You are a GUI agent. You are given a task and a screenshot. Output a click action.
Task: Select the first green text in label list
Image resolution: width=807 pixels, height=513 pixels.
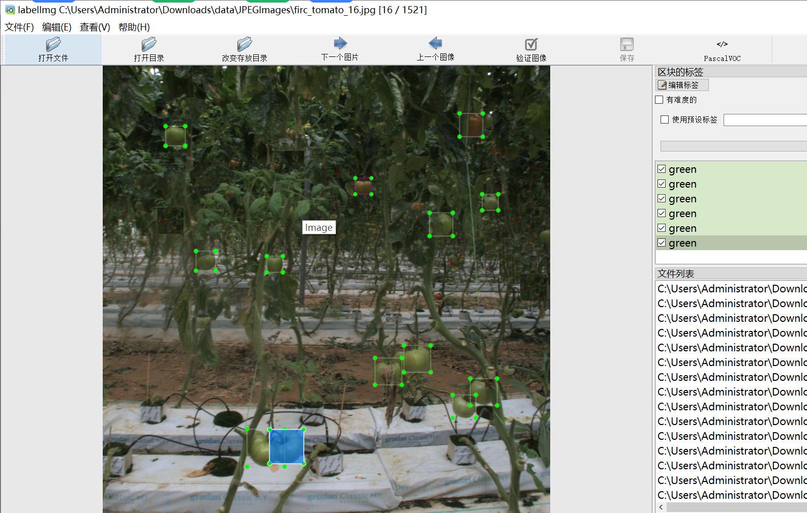pyautogui.click(x=682, y=169)
